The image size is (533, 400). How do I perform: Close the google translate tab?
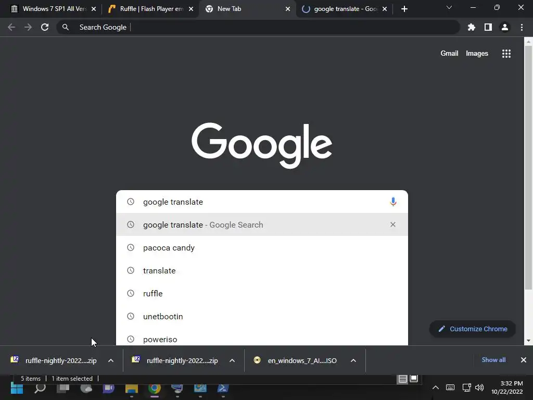(x=385, y=9)
